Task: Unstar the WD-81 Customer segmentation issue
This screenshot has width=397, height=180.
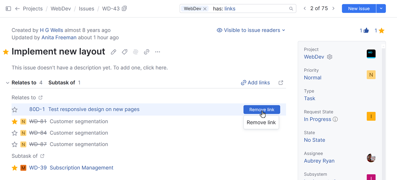Action: [x=15, y=122]
